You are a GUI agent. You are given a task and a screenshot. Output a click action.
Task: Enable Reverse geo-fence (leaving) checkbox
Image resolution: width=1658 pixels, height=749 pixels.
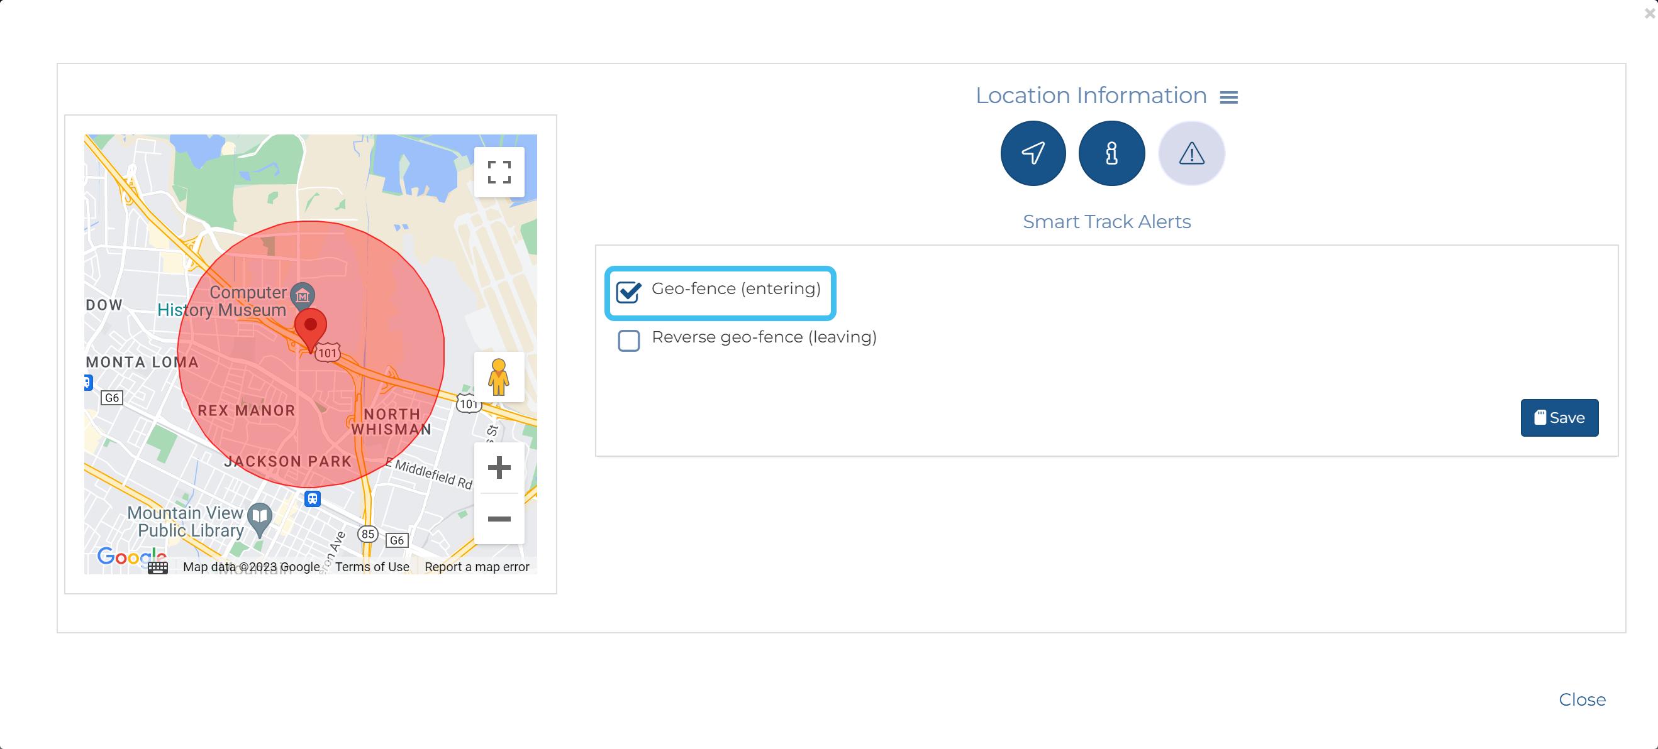pyautogui.click(x=628, y=340)
